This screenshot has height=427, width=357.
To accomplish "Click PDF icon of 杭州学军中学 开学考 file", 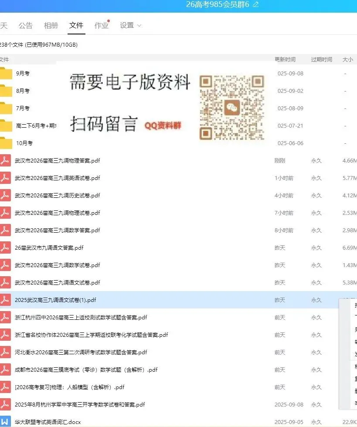I will point(5,404).
